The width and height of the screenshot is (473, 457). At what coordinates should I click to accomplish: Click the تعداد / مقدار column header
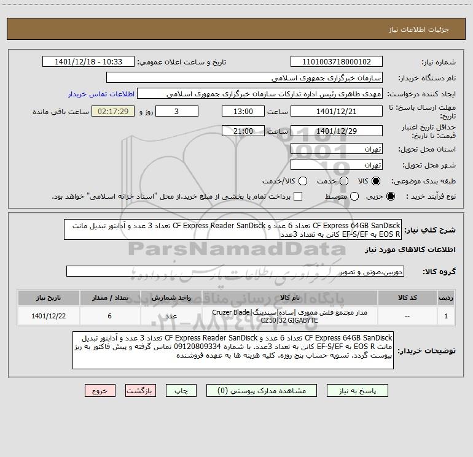pyautogui.click(x=110, y=298)
